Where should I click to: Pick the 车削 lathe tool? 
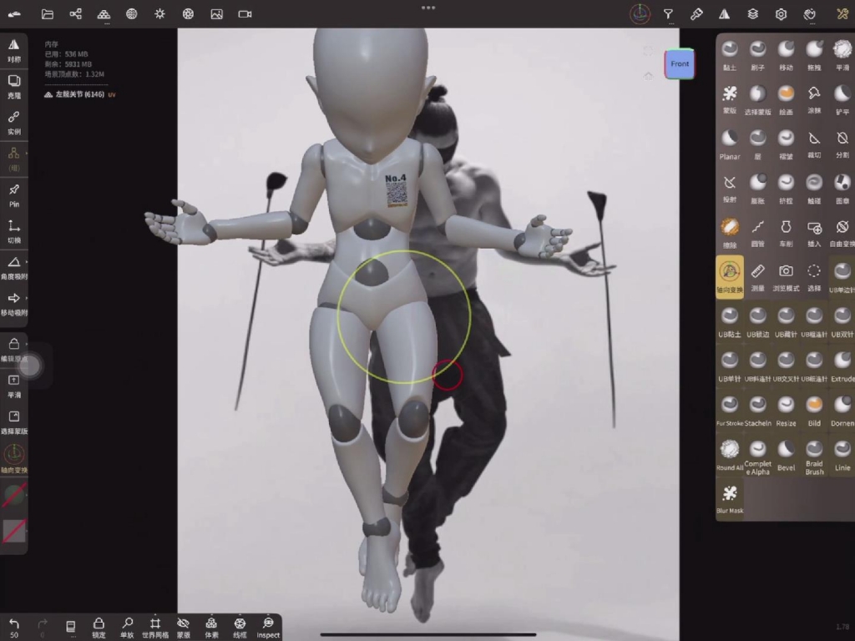786,234
